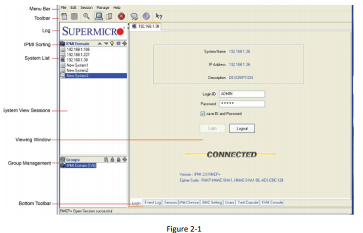This screenshot has width=363, height=233.
Task: Open the KVM Console tab
Action: [x=272, y=202]
